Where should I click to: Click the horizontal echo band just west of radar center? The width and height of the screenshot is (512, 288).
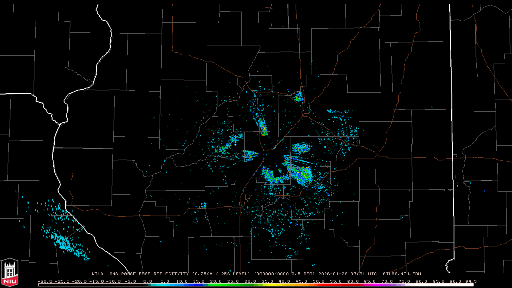(250, 155)
